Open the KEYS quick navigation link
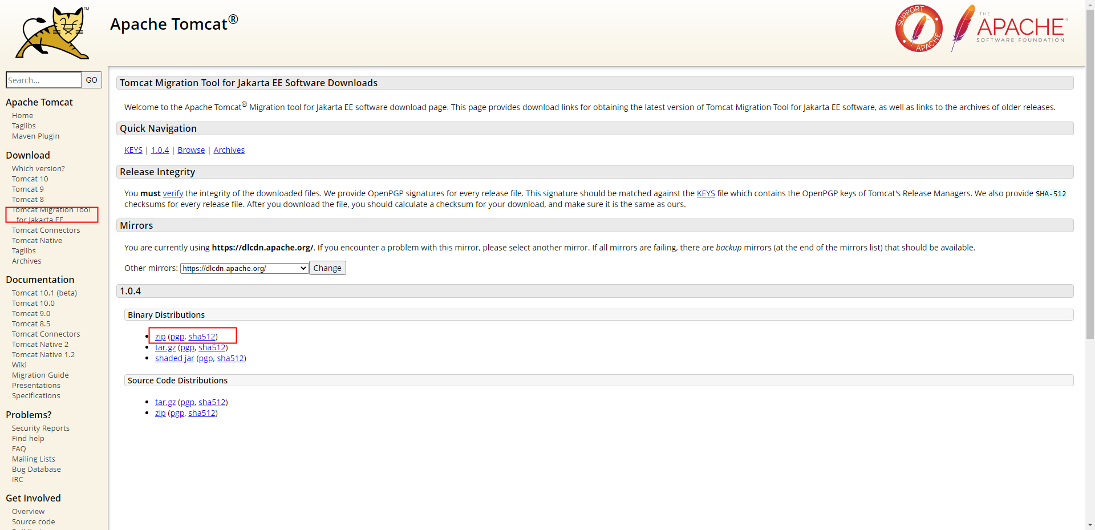 (133, 150)
